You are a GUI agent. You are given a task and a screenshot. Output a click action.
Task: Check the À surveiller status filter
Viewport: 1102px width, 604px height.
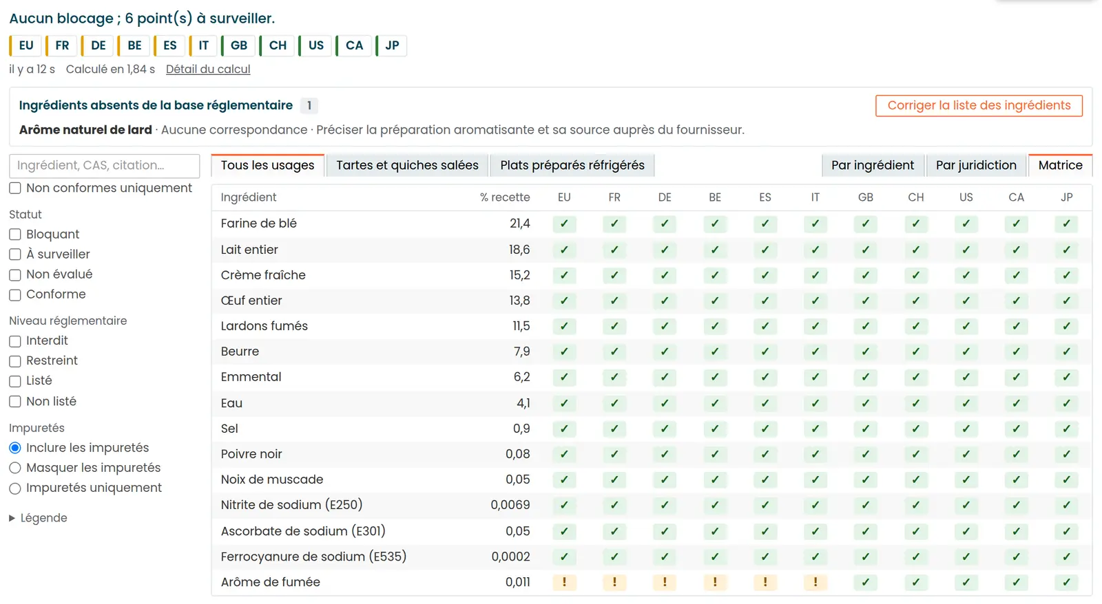coord(15,255)
